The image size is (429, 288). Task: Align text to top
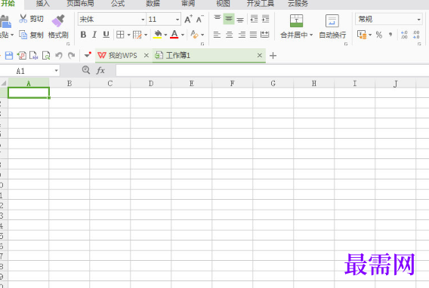[x=218, y=19]
